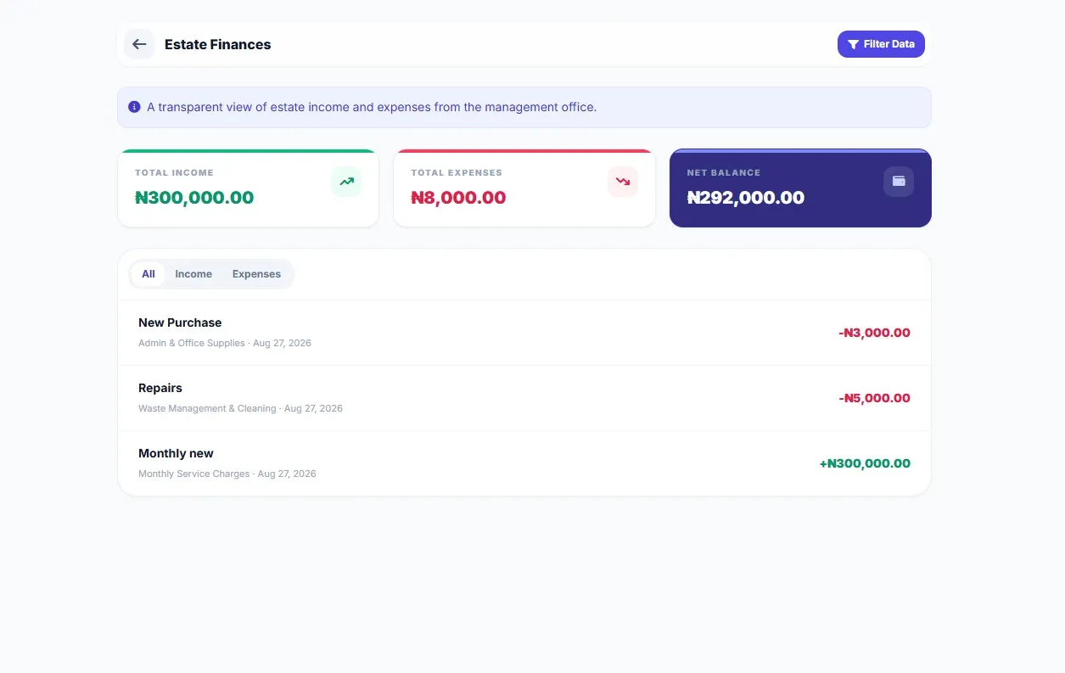Click the -₦5,000.00 Repairs amount
Image resolution: width=1065 pixels, height=673 pixels.
[x=874, y=398]
